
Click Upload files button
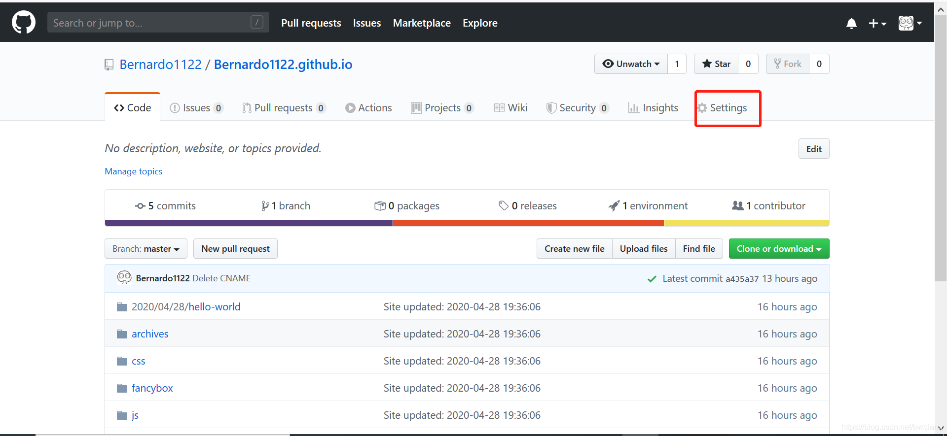click(644, 249)
